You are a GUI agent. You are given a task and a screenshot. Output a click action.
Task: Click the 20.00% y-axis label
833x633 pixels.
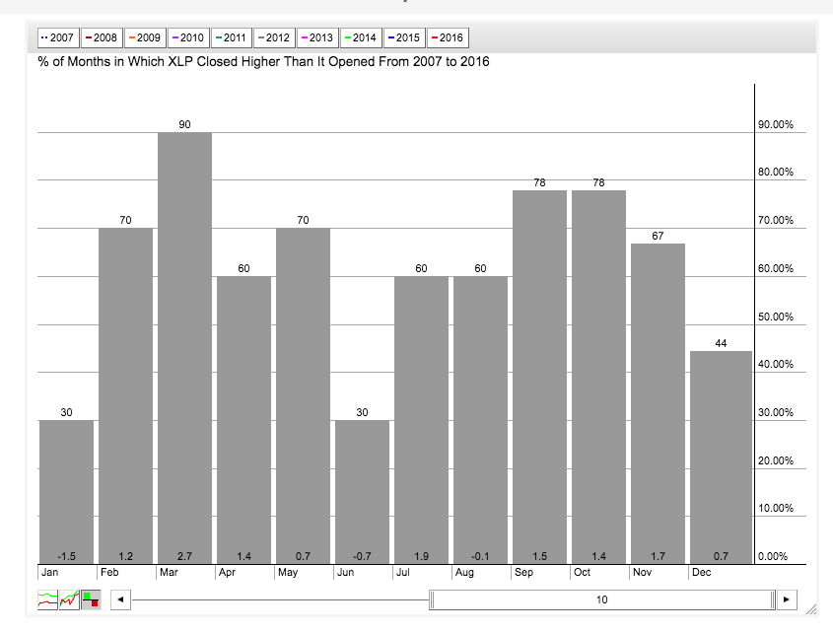[x=776, y=460]
